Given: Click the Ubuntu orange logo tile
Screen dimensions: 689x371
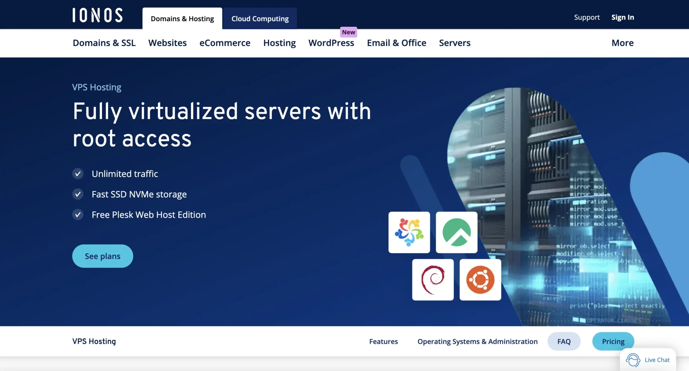Looking at the screenshot, I should (x=480, y=280).
